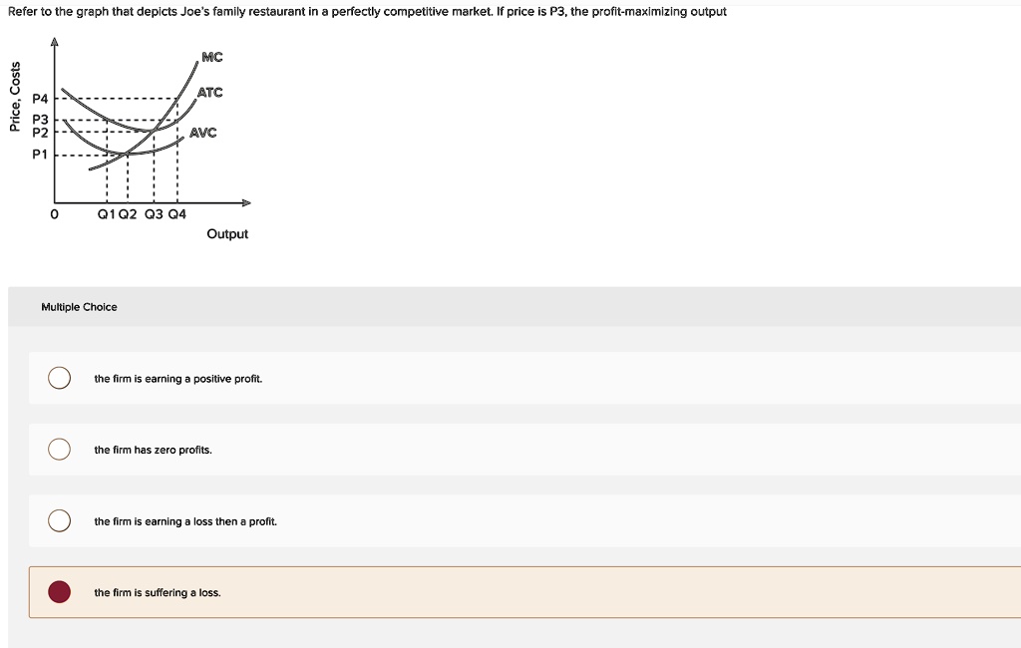Pick the "loss then a profit" radio button
Screen dimensions: 1021x648
tap(60, 521)
